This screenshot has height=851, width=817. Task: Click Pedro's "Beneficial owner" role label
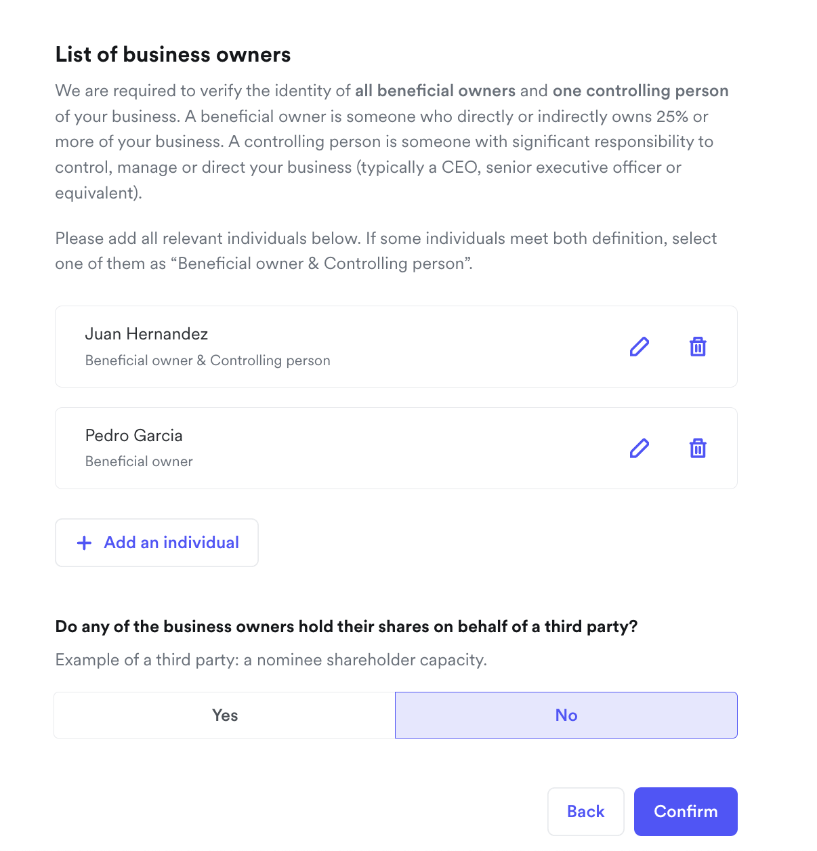[x=139, y=461]
